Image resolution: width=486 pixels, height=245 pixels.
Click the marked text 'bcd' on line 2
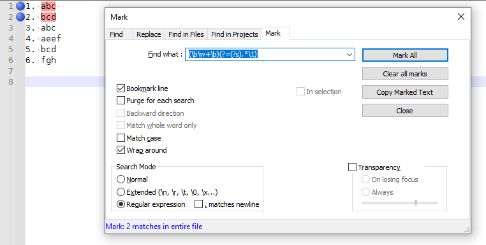pos(48,17)
